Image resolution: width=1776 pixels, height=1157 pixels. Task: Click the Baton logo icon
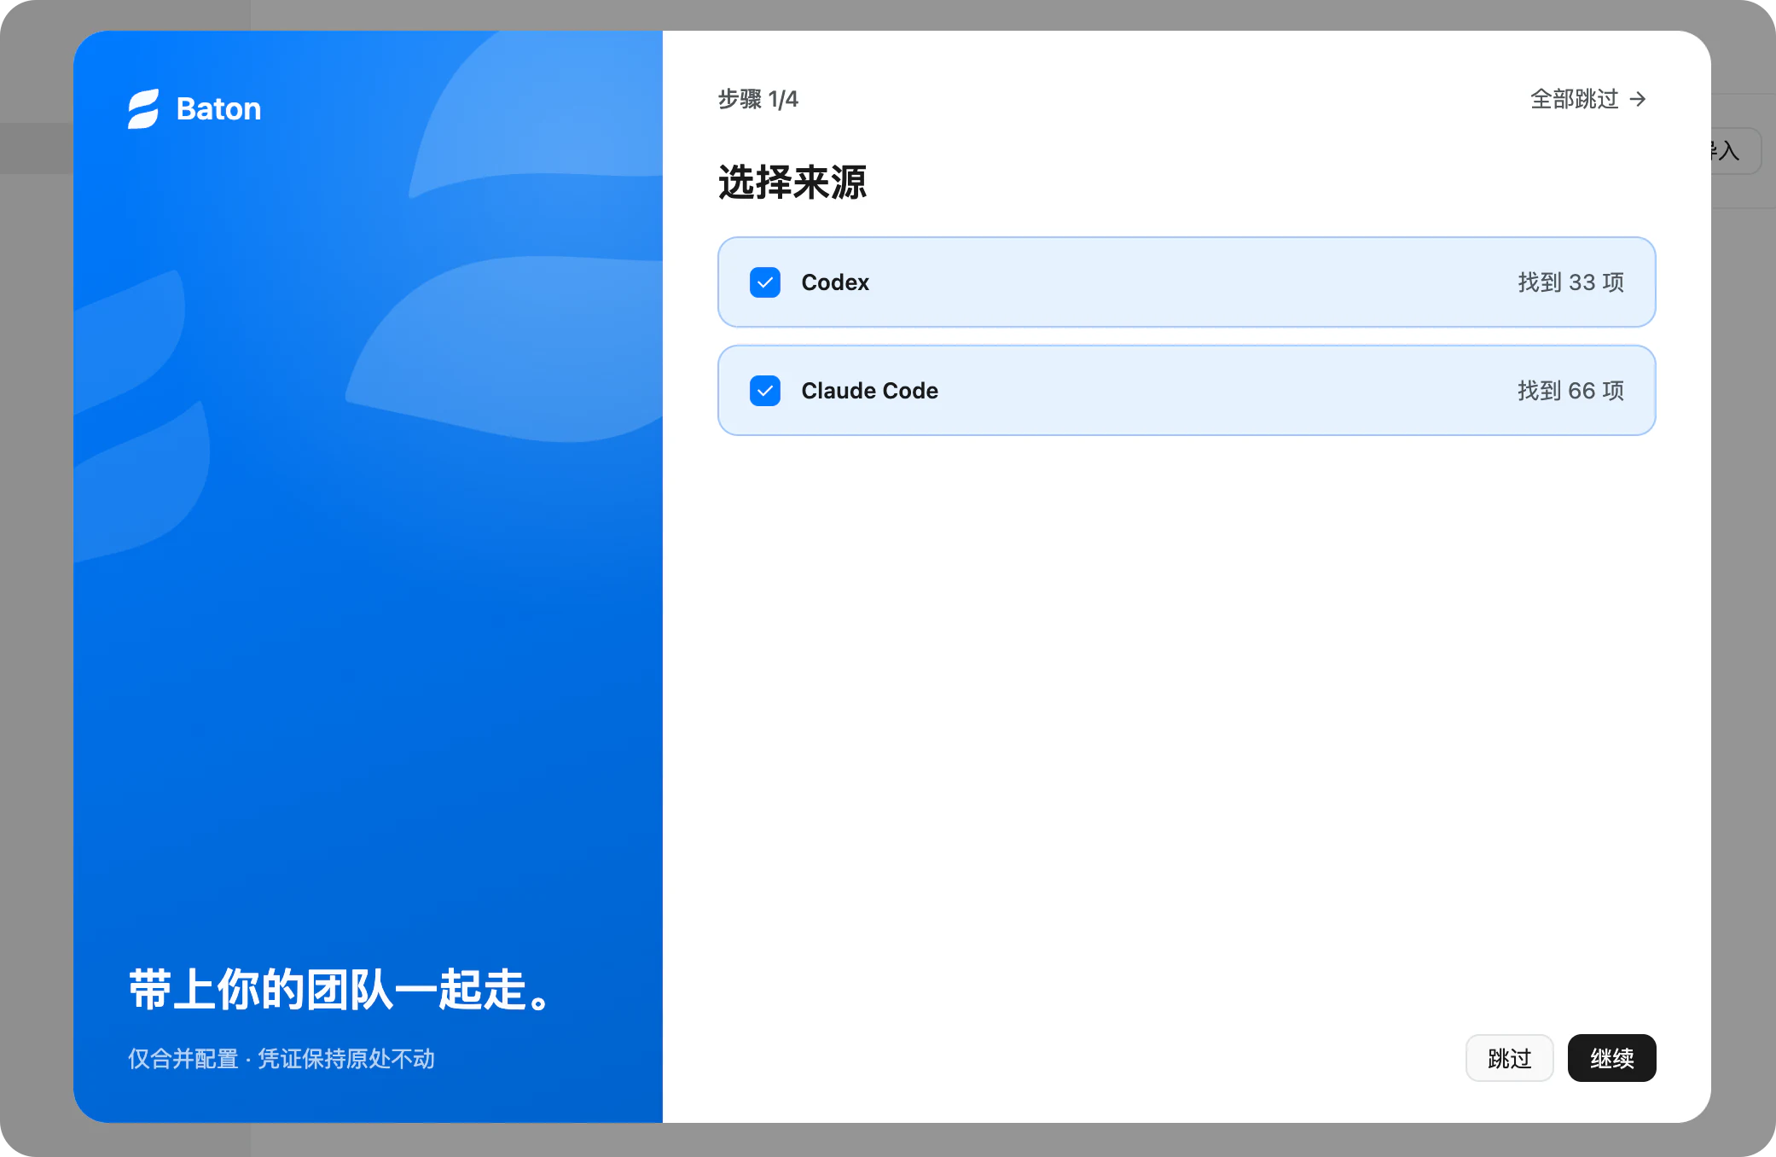(143, 109)
